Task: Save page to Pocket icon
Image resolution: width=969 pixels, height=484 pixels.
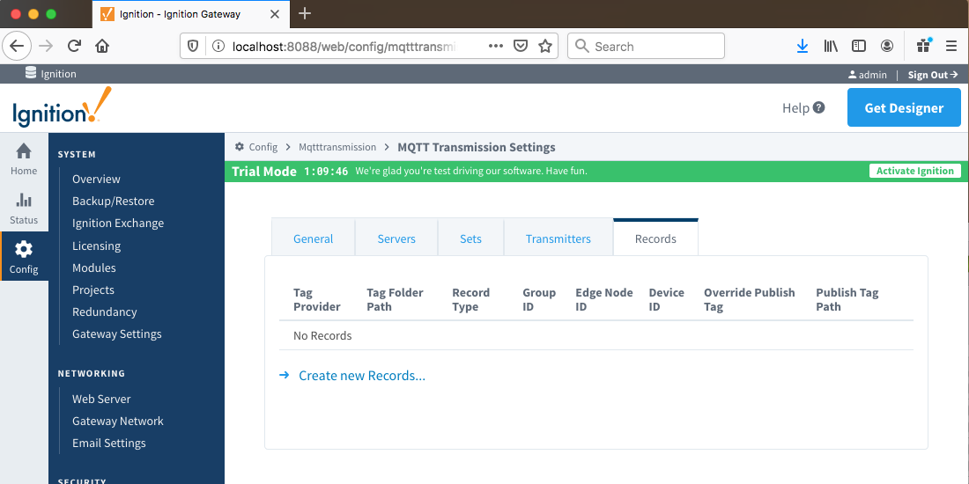Action: [x=521, y=46]
